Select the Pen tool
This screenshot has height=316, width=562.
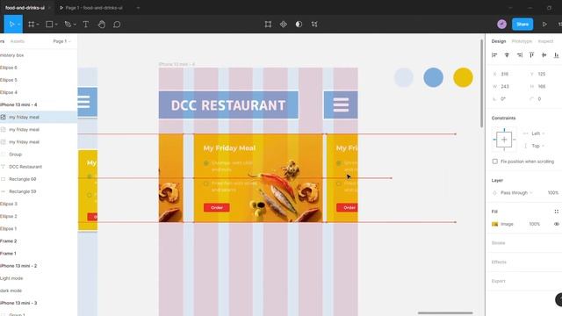coord(68,24)
